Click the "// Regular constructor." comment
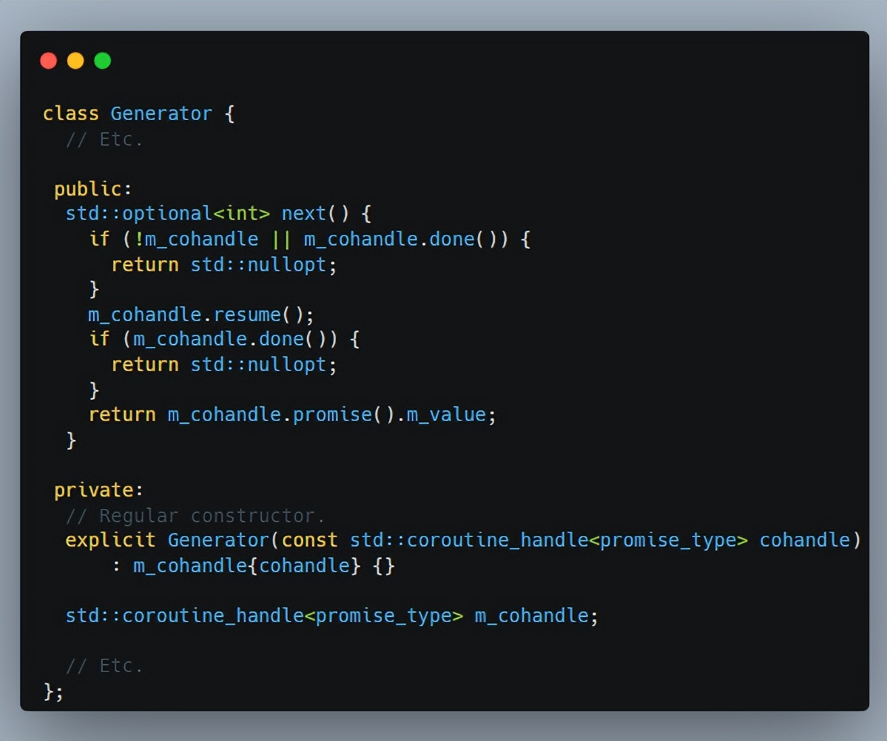 tap(195, 516)
